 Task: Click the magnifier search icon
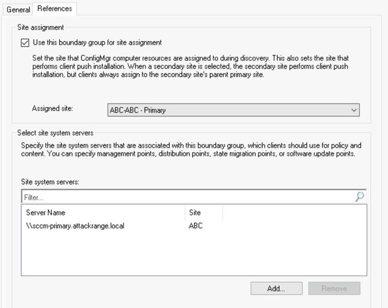click(x=360, y=197)
